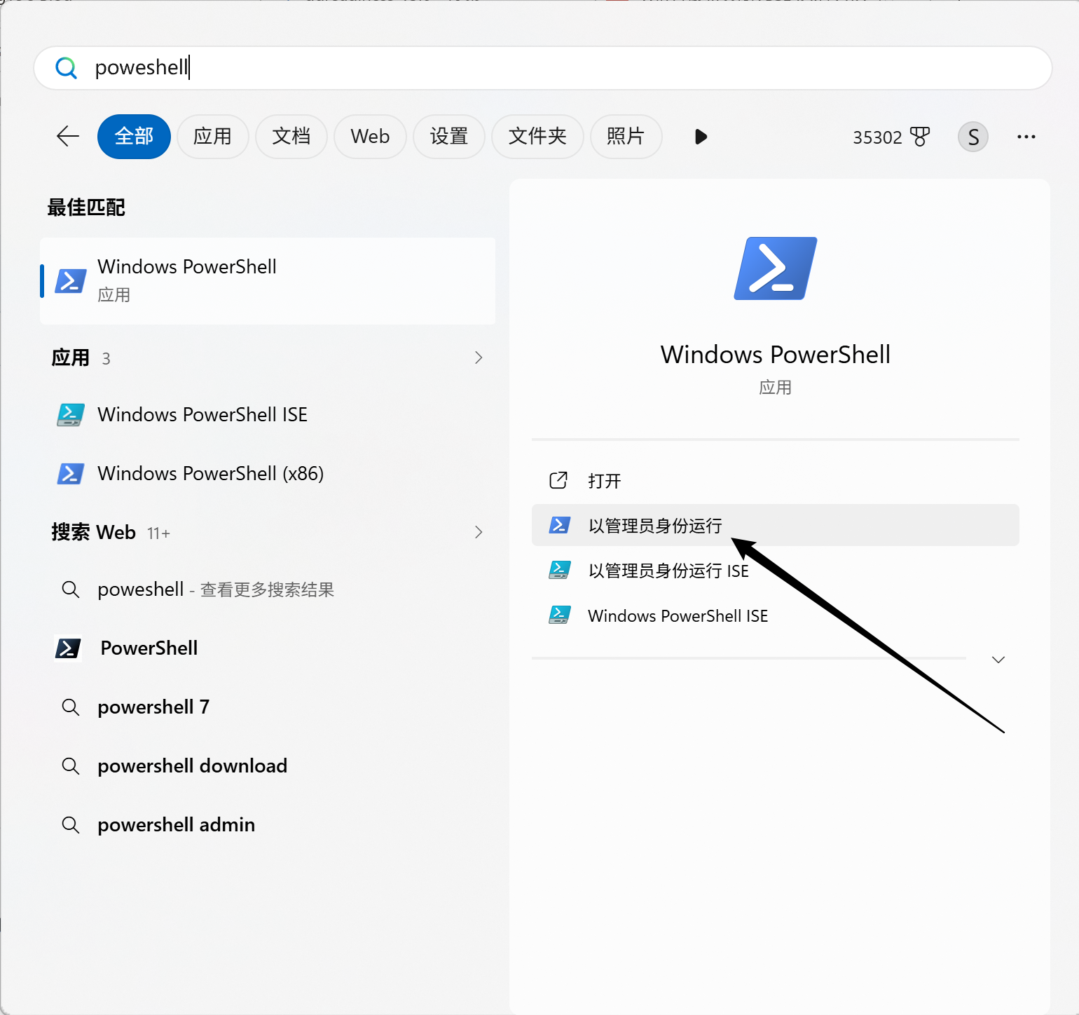Expand more actions with the down chevron
The height and width of the screenshot is (1015, 1079).
coord(998,660)
